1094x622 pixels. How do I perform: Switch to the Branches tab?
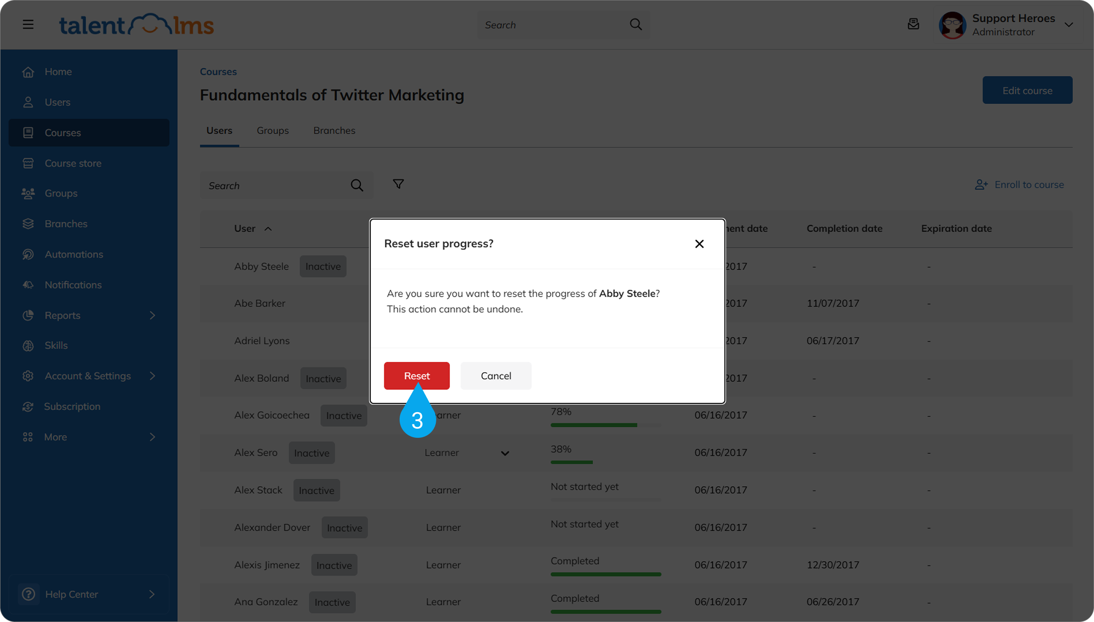pos(334,130)
